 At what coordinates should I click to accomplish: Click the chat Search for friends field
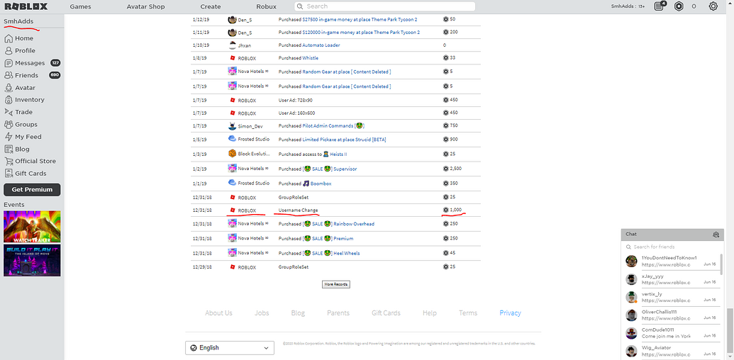[671, 247]
